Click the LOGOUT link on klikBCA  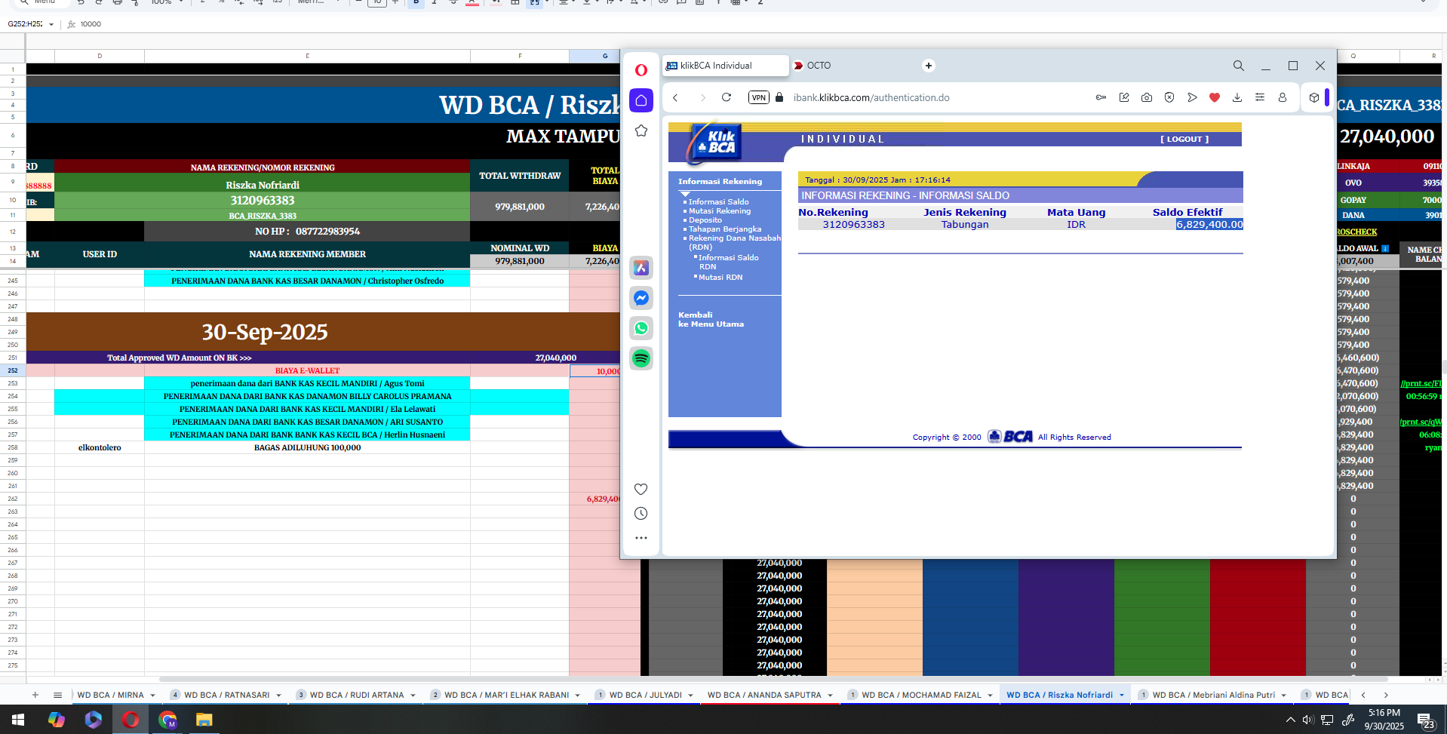1184,139
